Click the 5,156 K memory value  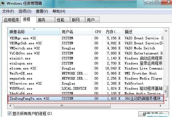114,38
